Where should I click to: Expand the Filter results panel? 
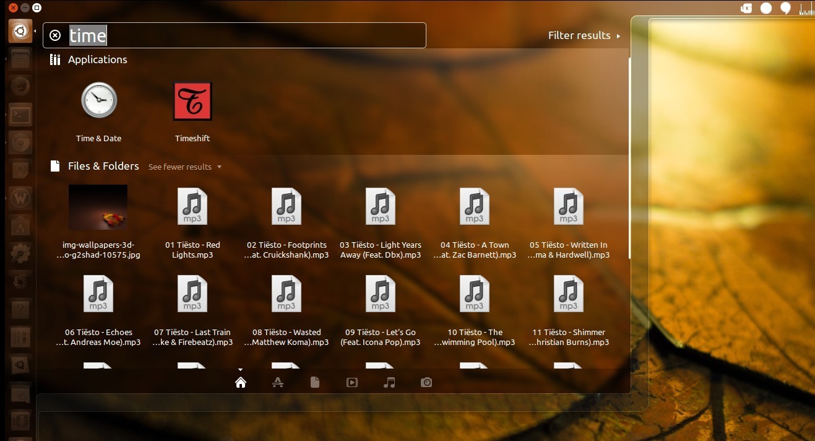point(582,35)
